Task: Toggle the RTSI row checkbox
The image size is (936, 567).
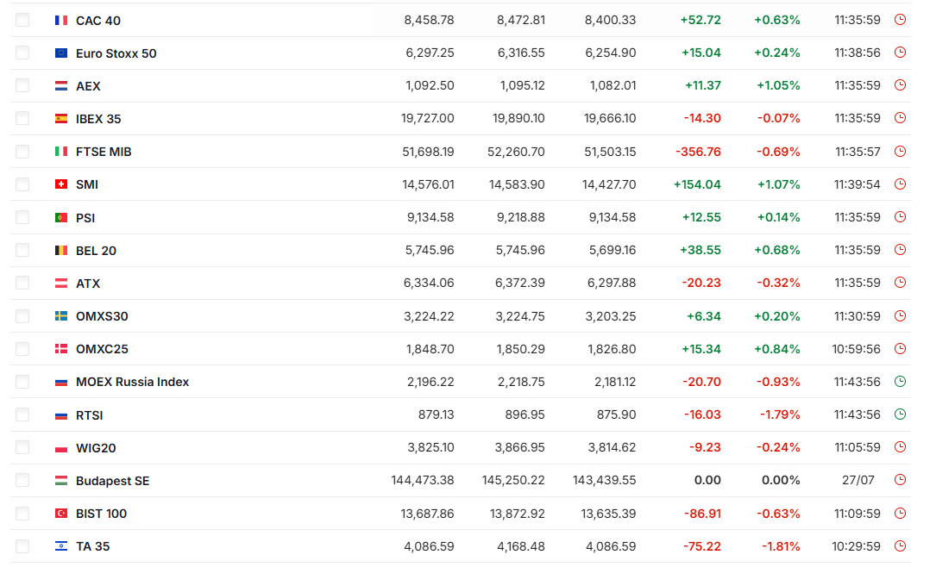Action: (22, 415)
